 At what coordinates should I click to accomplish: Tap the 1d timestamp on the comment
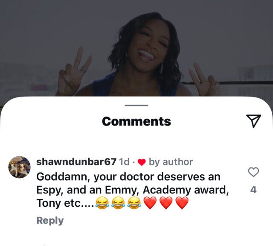[124, 161]
